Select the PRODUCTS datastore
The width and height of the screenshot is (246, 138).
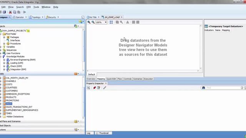tap(11, 97)
